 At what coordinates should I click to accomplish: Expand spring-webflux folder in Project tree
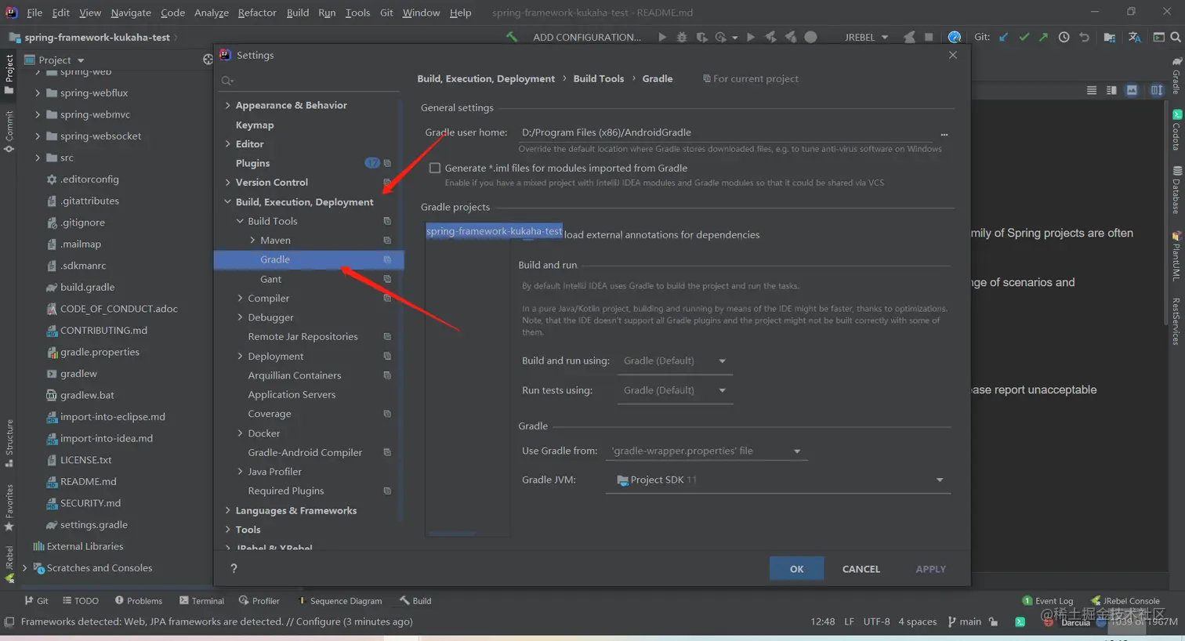(x=38, y=92)
